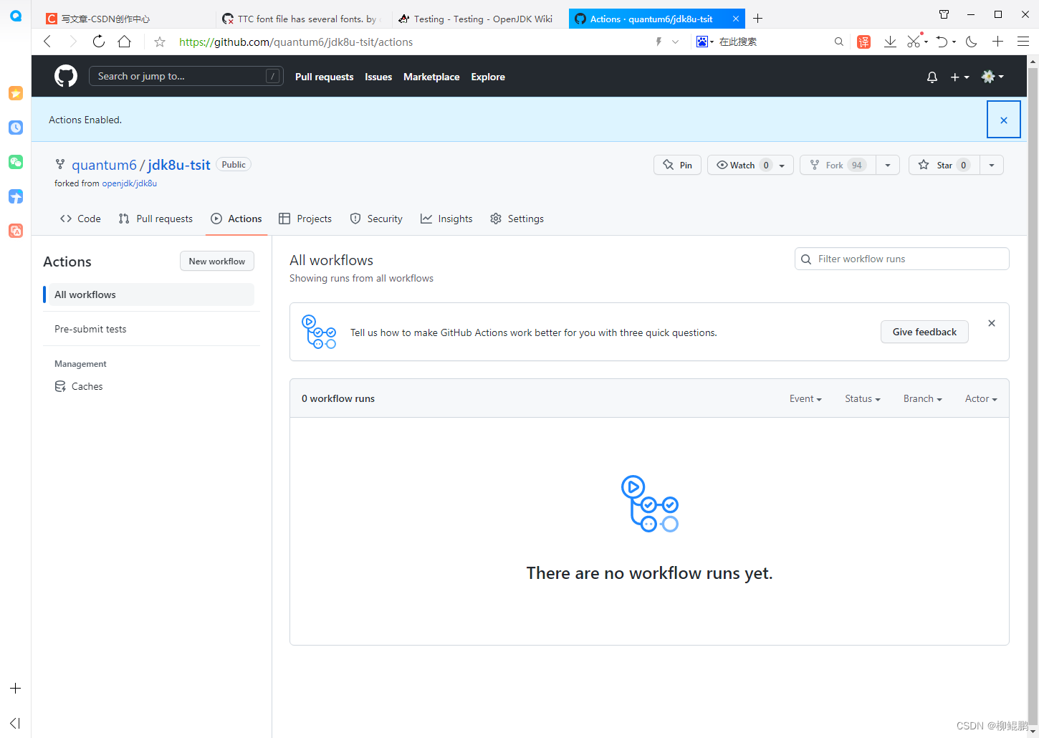This screenshot has height=738, width=1039.
Task: Open the search engine selector dropdown
Action: pos(705,42)
